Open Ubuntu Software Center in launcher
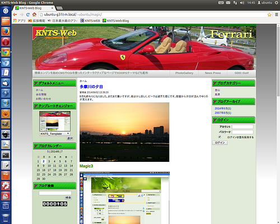 pyautogui.click(x=6, y=175)
